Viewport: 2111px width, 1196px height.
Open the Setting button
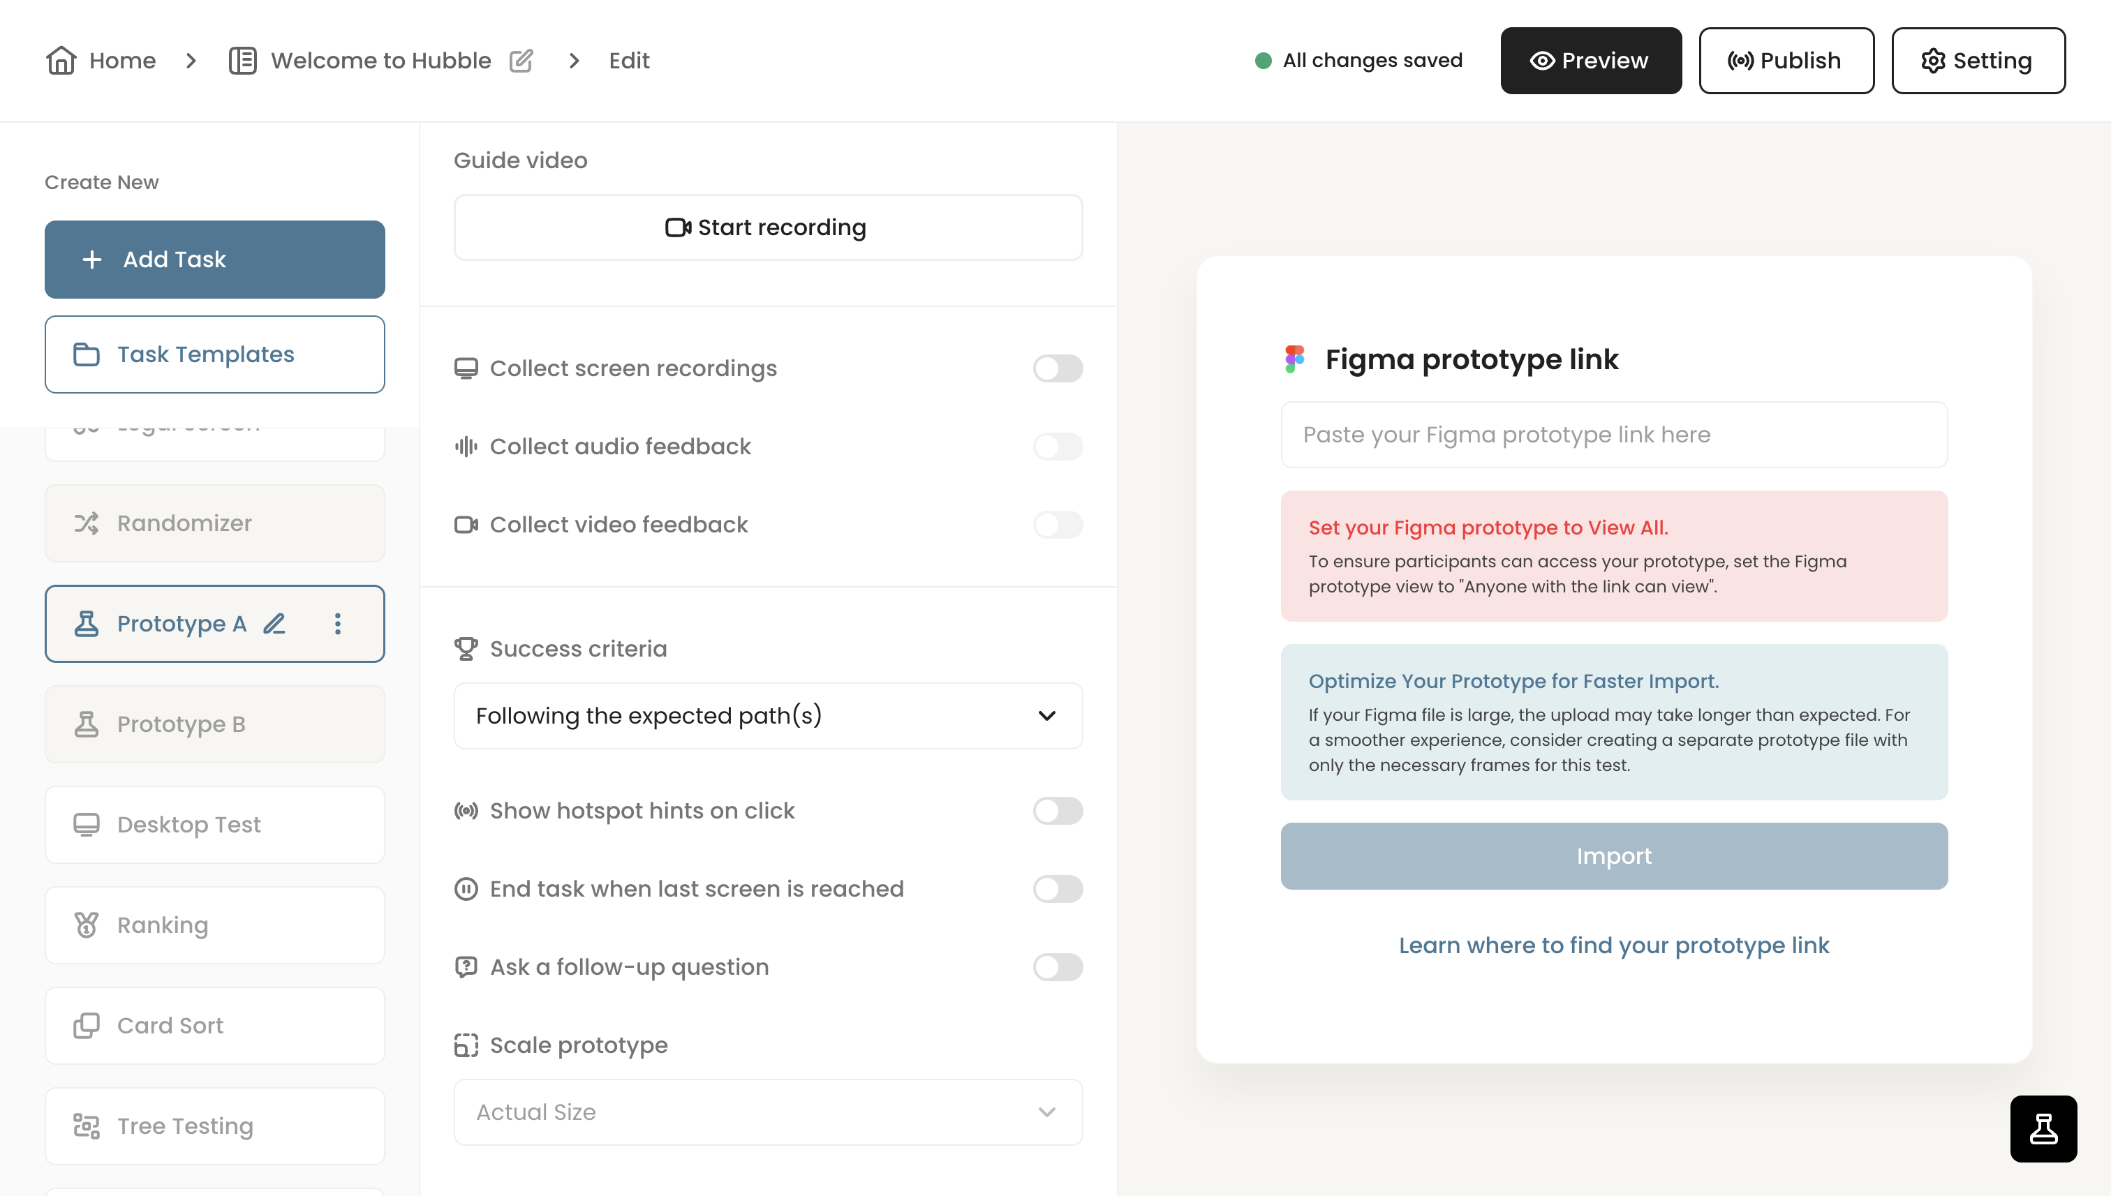click(x=1978, y=60)
